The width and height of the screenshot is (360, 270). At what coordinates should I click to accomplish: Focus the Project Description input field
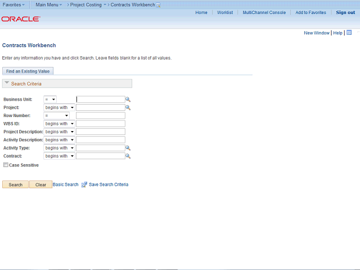click(101, 132)
